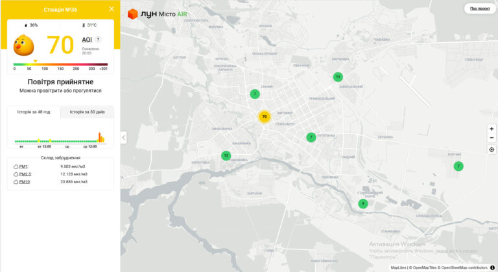The width and height of the screenshot is (498, 272).
Task: Click the AQI question mark help icon
Action: pyautogui.click(x=98, y=40)
